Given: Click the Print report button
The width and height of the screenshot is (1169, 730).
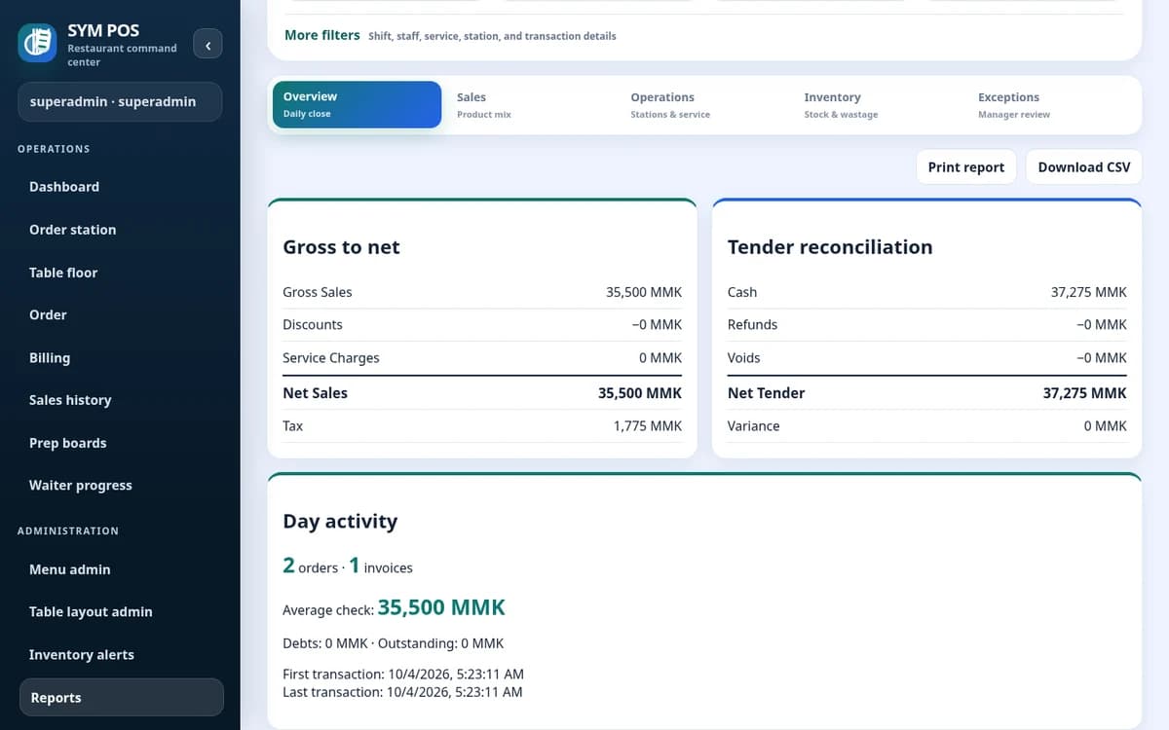Looking at the screenshot, I should [966, 167].
